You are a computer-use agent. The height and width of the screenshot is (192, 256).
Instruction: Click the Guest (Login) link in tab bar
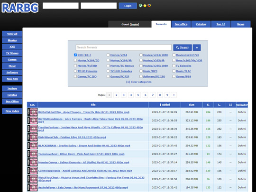[x=130, y=24]
